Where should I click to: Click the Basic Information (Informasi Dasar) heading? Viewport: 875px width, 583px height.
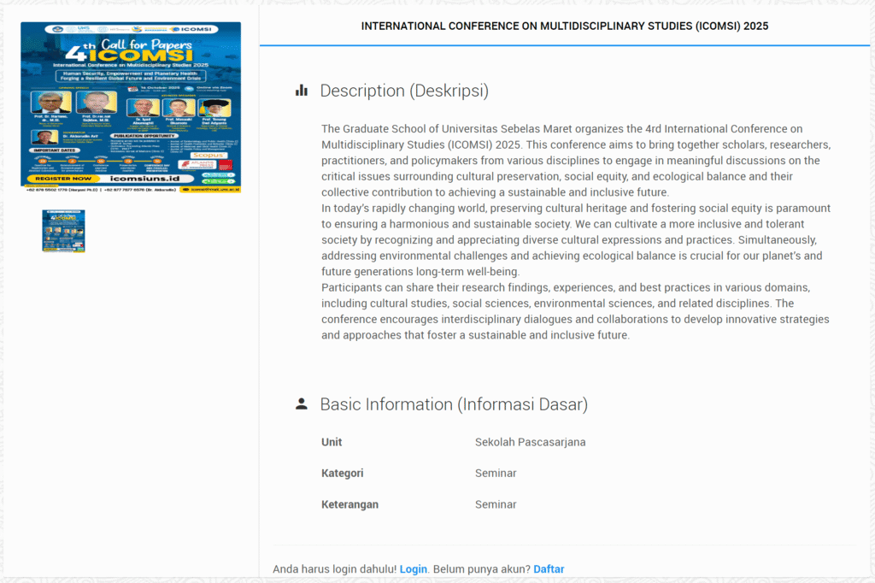coord(453,404)
